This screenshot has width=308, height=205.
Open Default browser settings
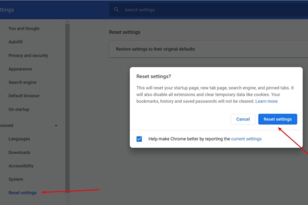(24, 96)
